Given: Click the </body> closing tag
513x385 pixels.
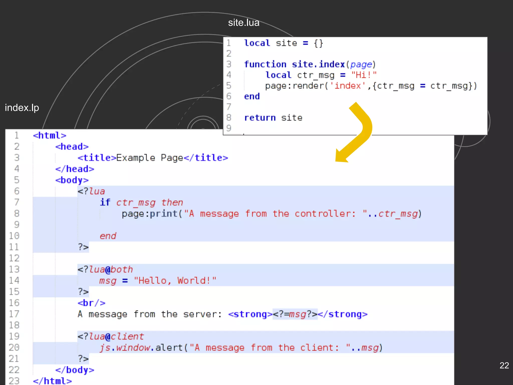Looking at the screenshot, I should [x=75, y=370].
